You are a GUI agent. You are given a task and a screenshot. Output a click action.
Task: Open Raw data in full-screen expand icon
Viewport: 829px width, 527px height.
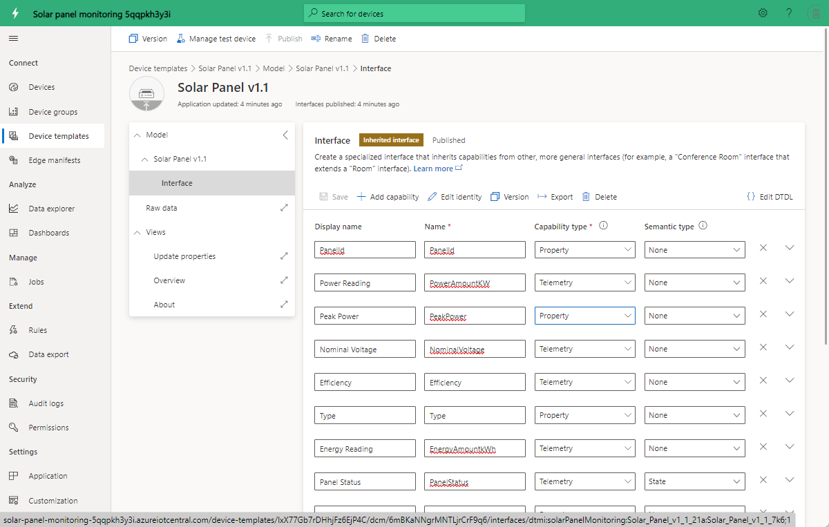point(284,208)
